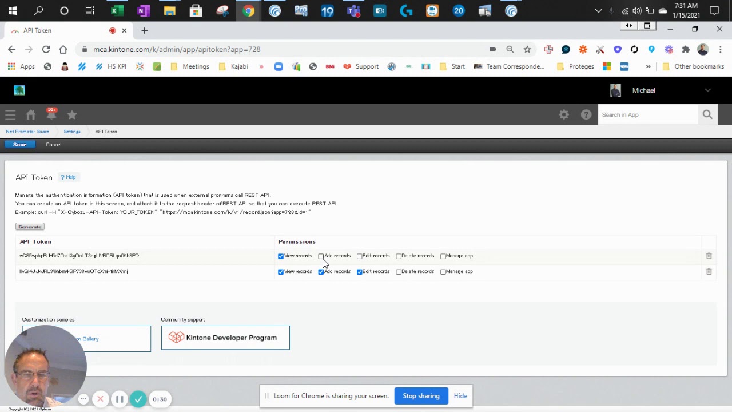Enable Manage app for the first token

pyautogui.click(x=443, y=256)
